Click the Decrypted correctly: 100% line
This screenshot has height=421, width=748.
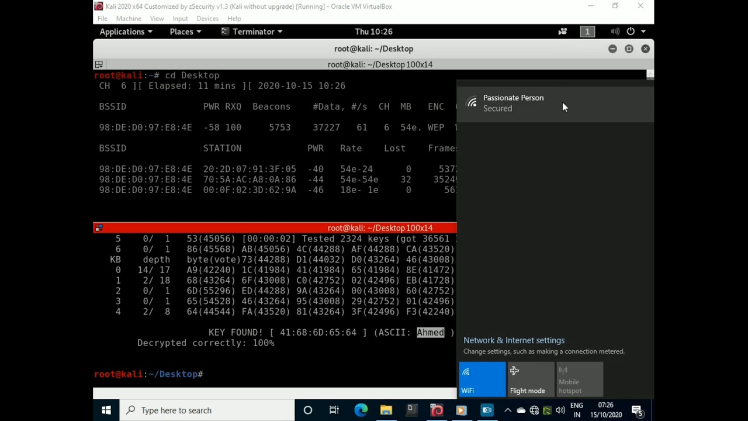coord(206,343)
